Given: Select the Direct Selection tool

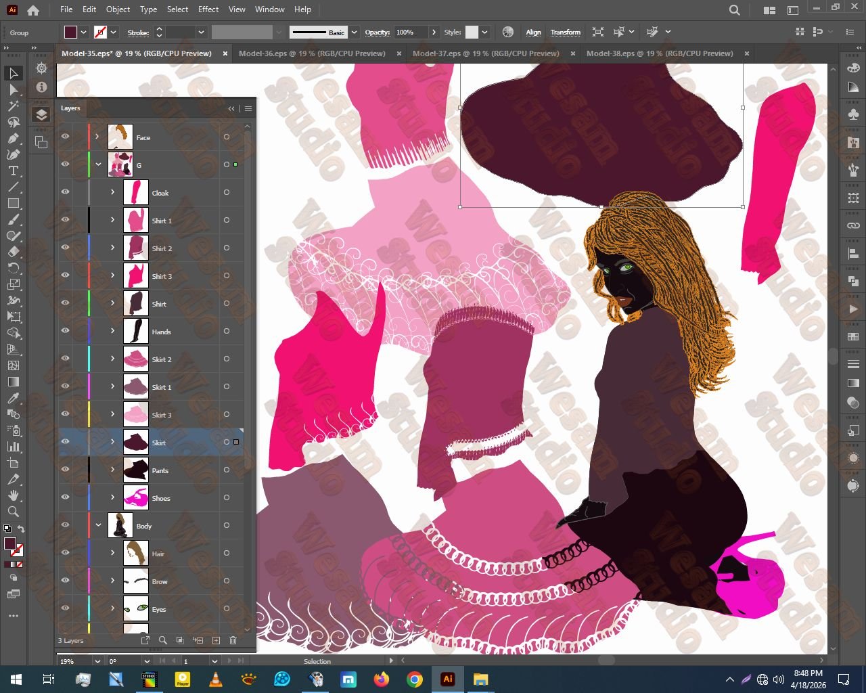Looking at the screenshot, I should [14, 89].
